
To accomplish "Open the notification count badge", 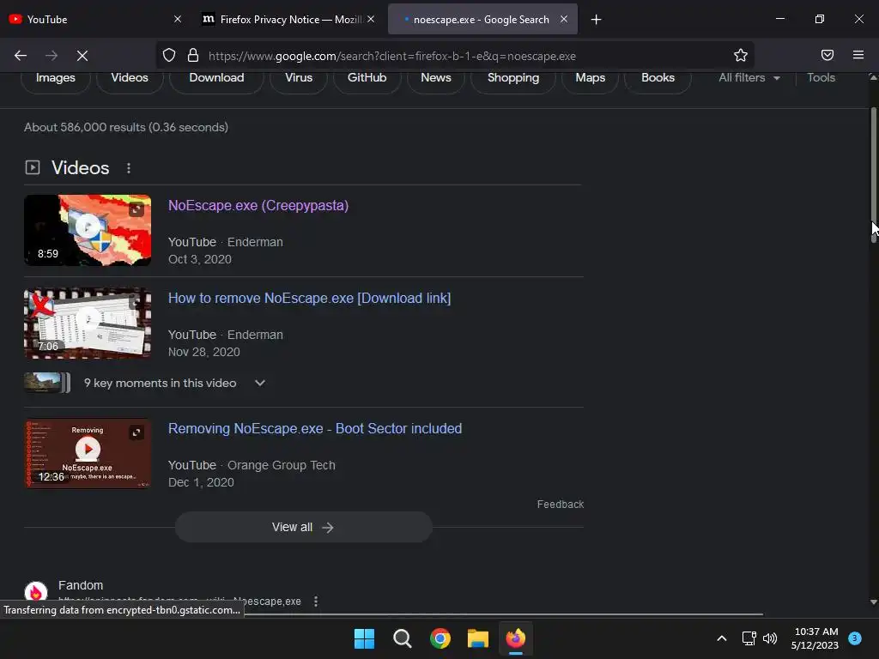I will [855, 638].
